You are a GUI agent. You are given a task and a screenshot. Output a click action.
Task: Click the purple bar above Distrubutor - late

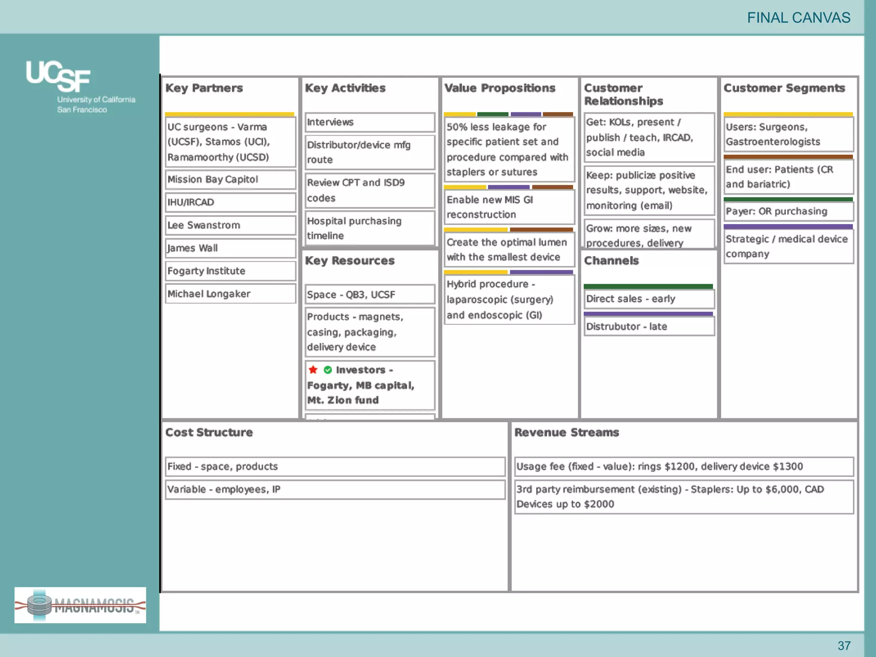pos(648,314)
